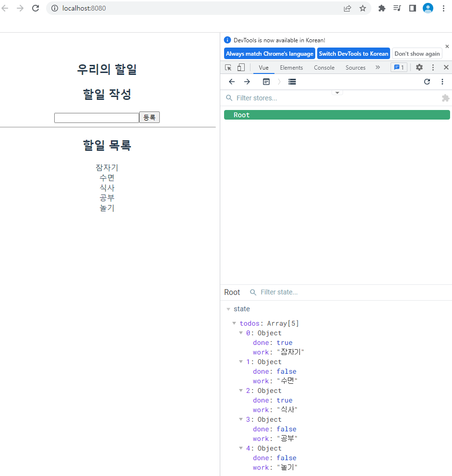Click the 우리의 할일 heading

107,70
